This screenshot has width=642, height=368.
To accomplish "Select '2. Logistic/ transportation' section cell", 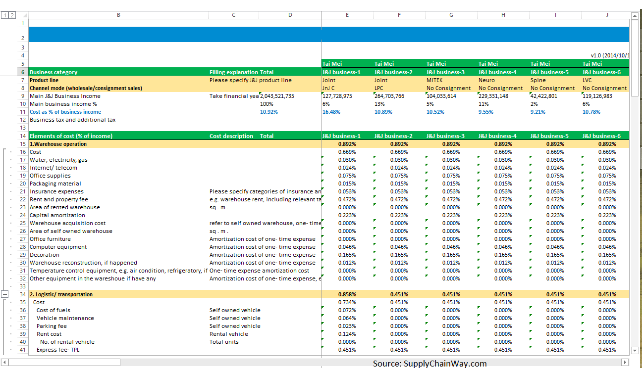I will [x=118, y=294].
